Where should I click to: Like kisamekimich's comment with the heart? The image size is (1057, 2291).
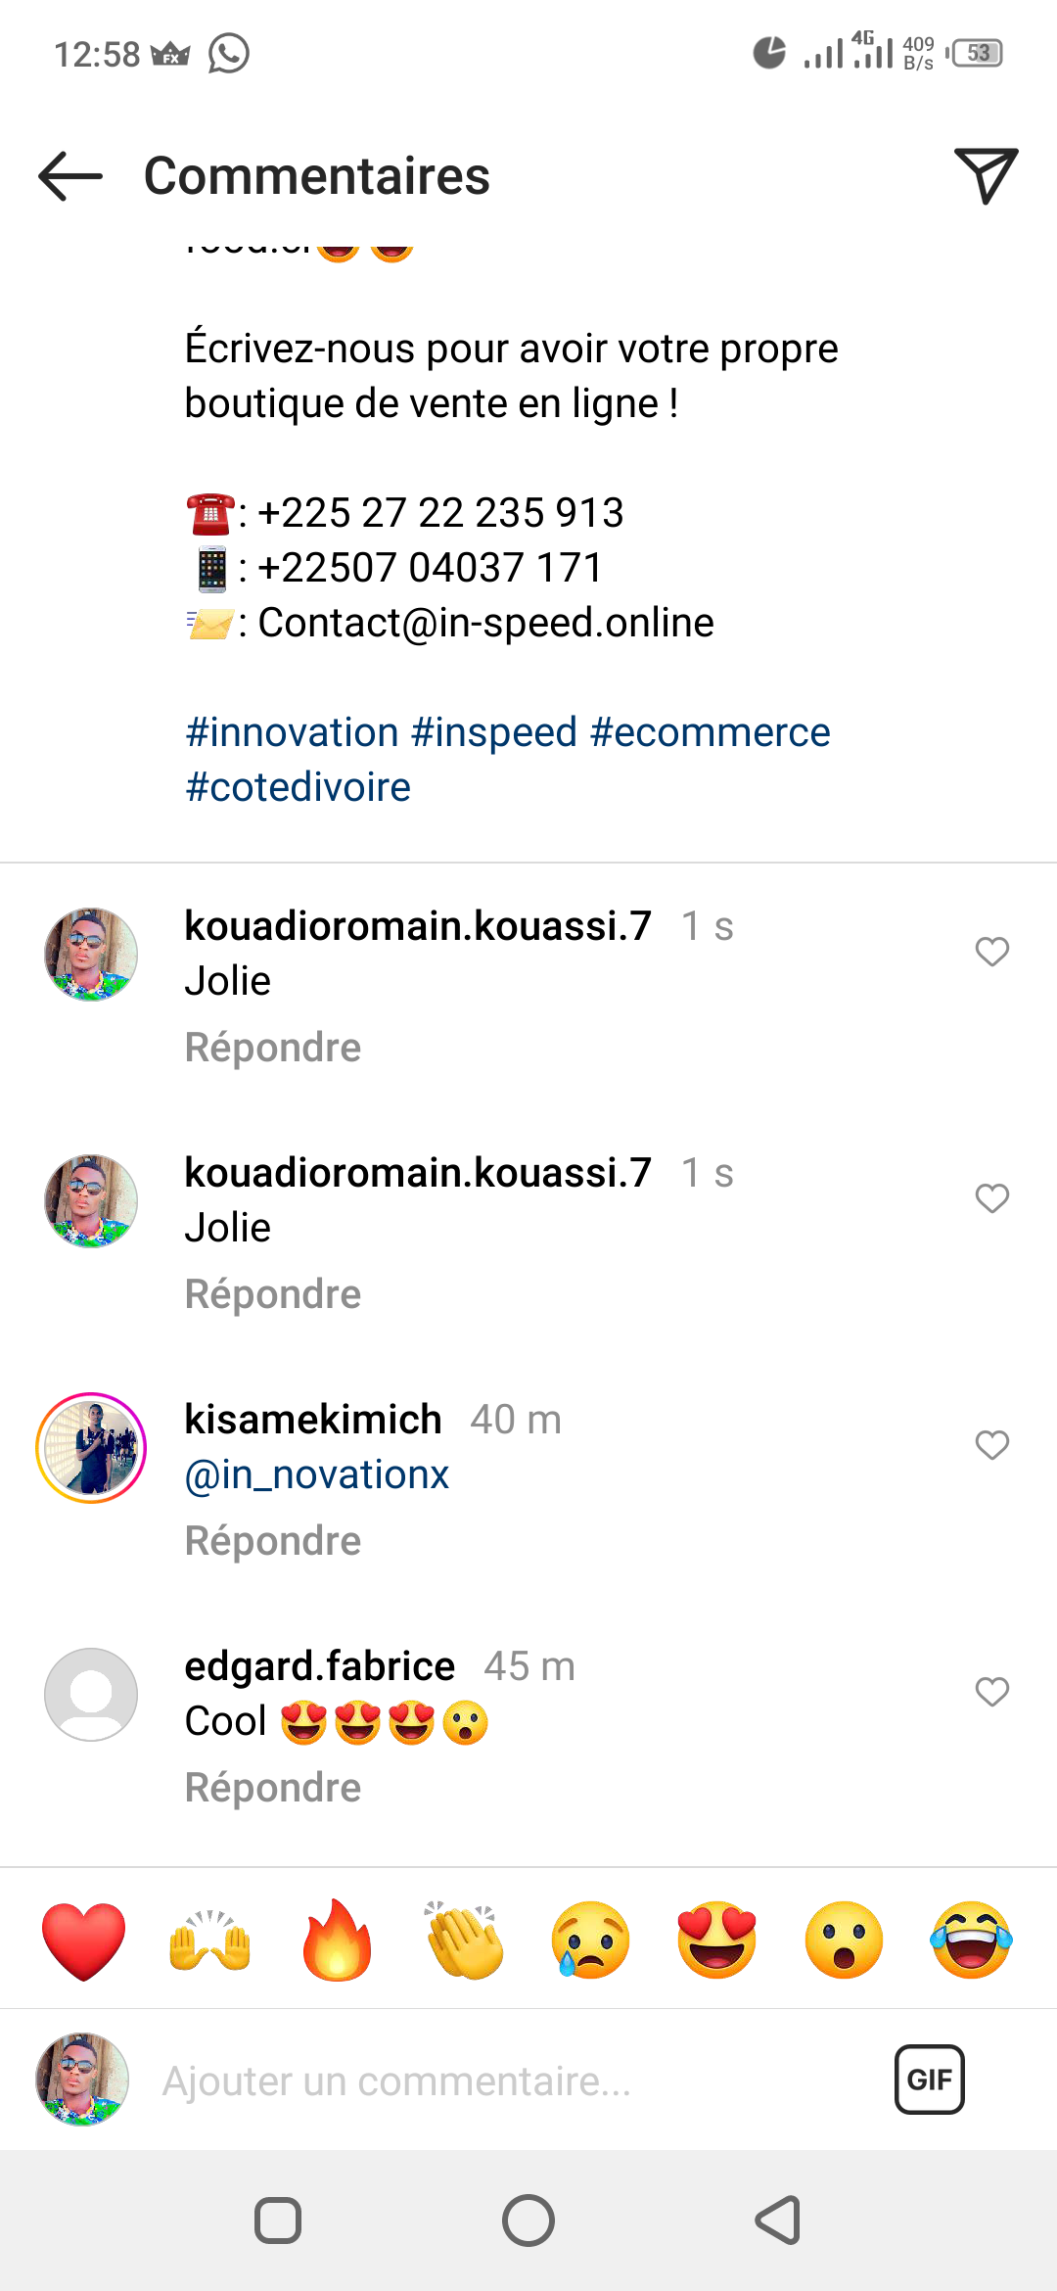[992, 1444]
